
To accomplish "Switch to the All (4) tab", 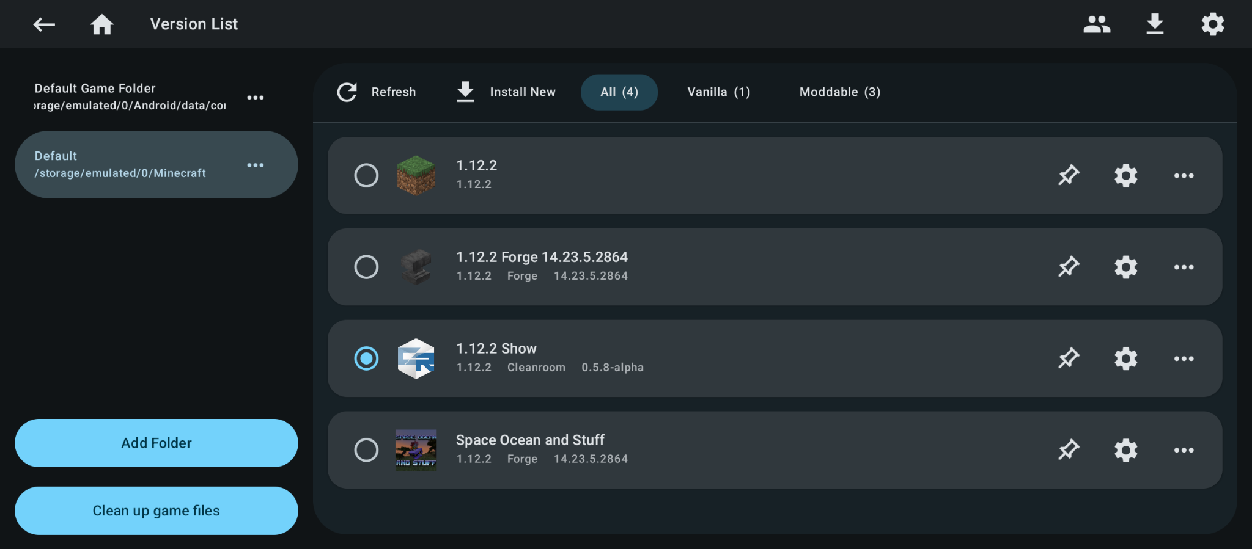I will (x=619, y=92).
